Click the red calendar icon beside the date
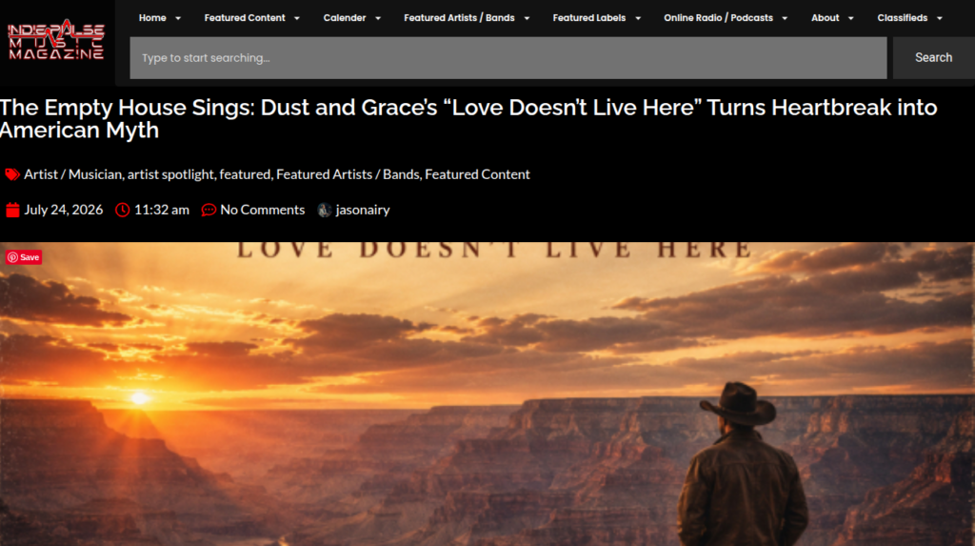 pos(12,210)
